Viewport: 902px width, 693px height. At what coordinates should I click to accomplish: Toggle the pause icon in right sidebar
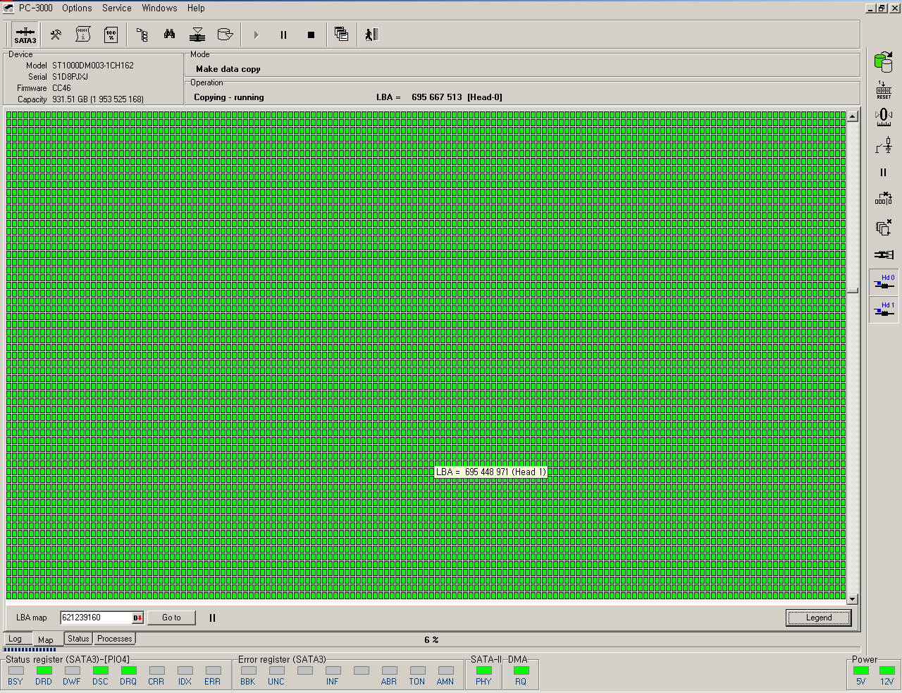click(x=883, y=173)
